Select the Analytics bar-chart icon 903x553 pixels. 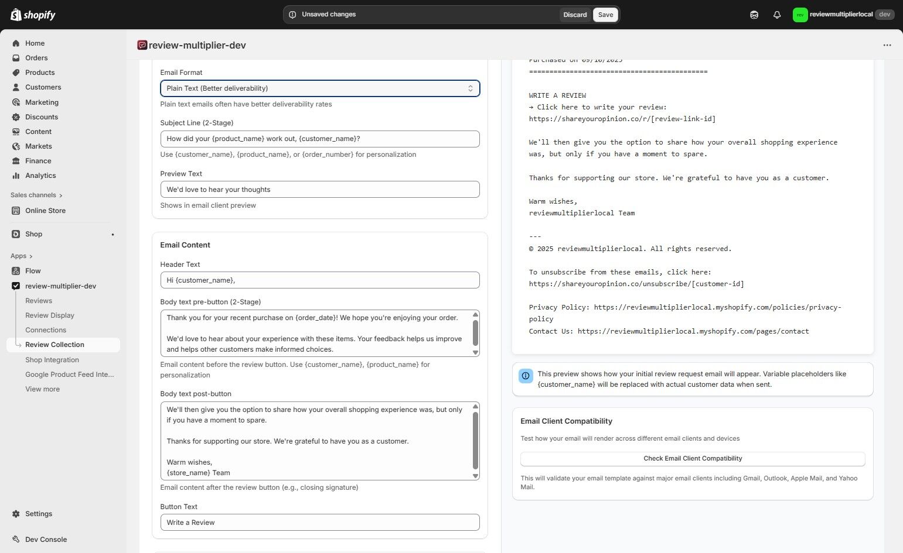tap(16, 176)
